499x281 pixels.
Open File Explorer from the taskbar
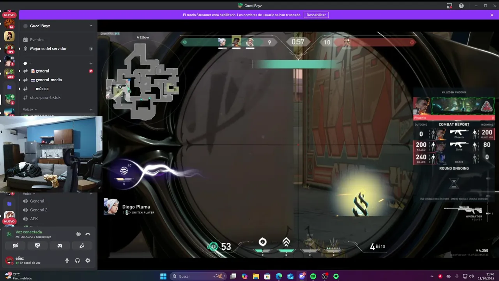click(x=256, y=276)
